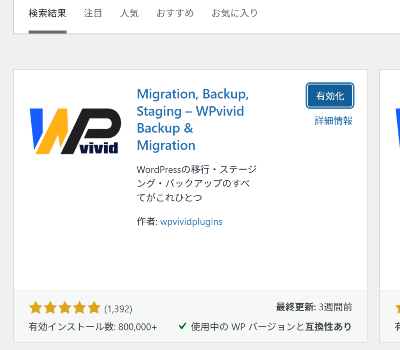The height and width of the screenshot is (350, 400).
Task: Click the third star in the rating
Action: pyautogui.click(x=65, y=308)
